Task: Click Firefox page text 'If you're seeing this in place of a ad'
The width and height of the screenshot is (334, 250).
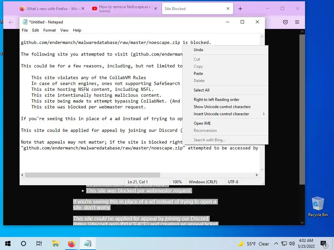Action: tap(144, 201)
